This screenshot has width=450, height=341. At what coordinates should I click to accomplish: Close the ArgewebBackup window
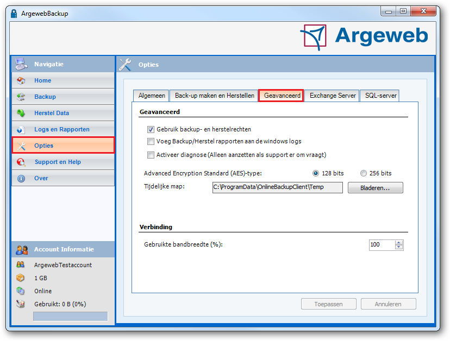423,11
